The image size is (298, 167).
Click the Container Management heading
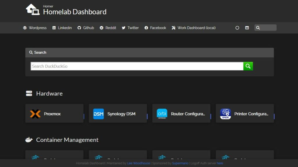point(67,140)
